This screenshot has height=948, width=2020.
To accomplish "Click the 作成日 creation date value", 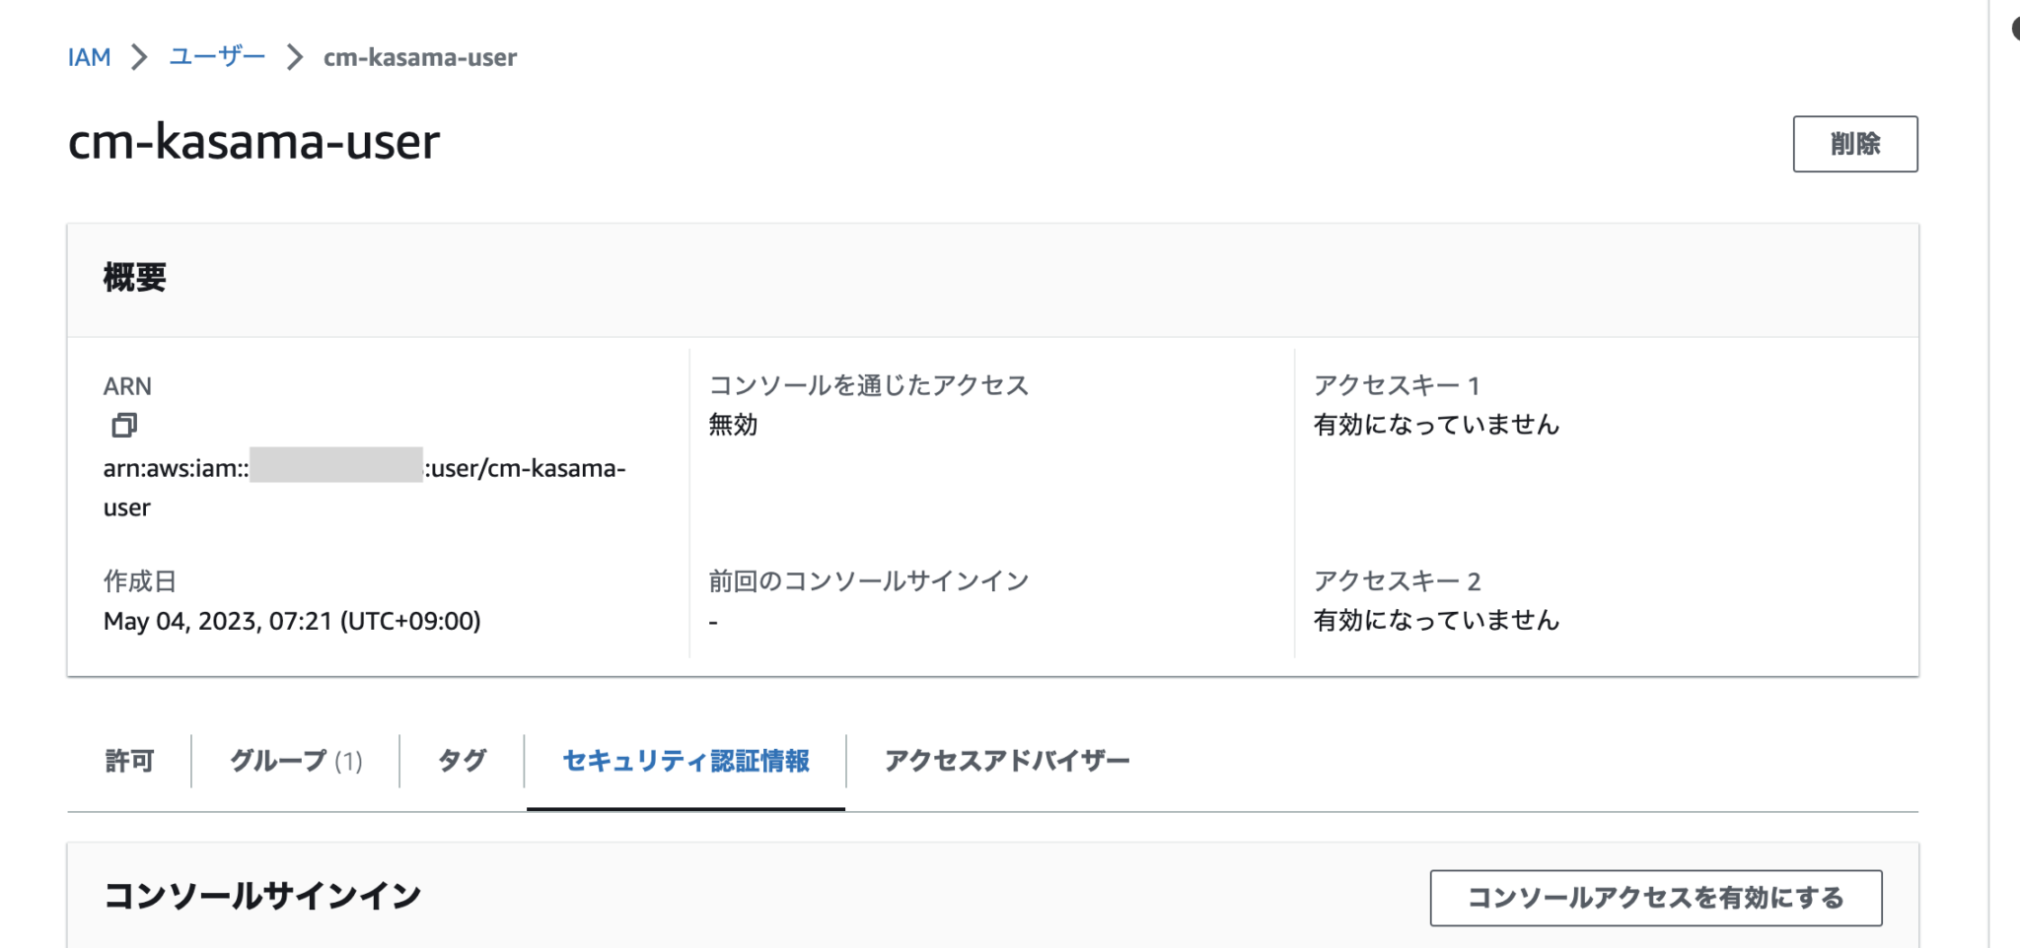I will coord(293,621).
